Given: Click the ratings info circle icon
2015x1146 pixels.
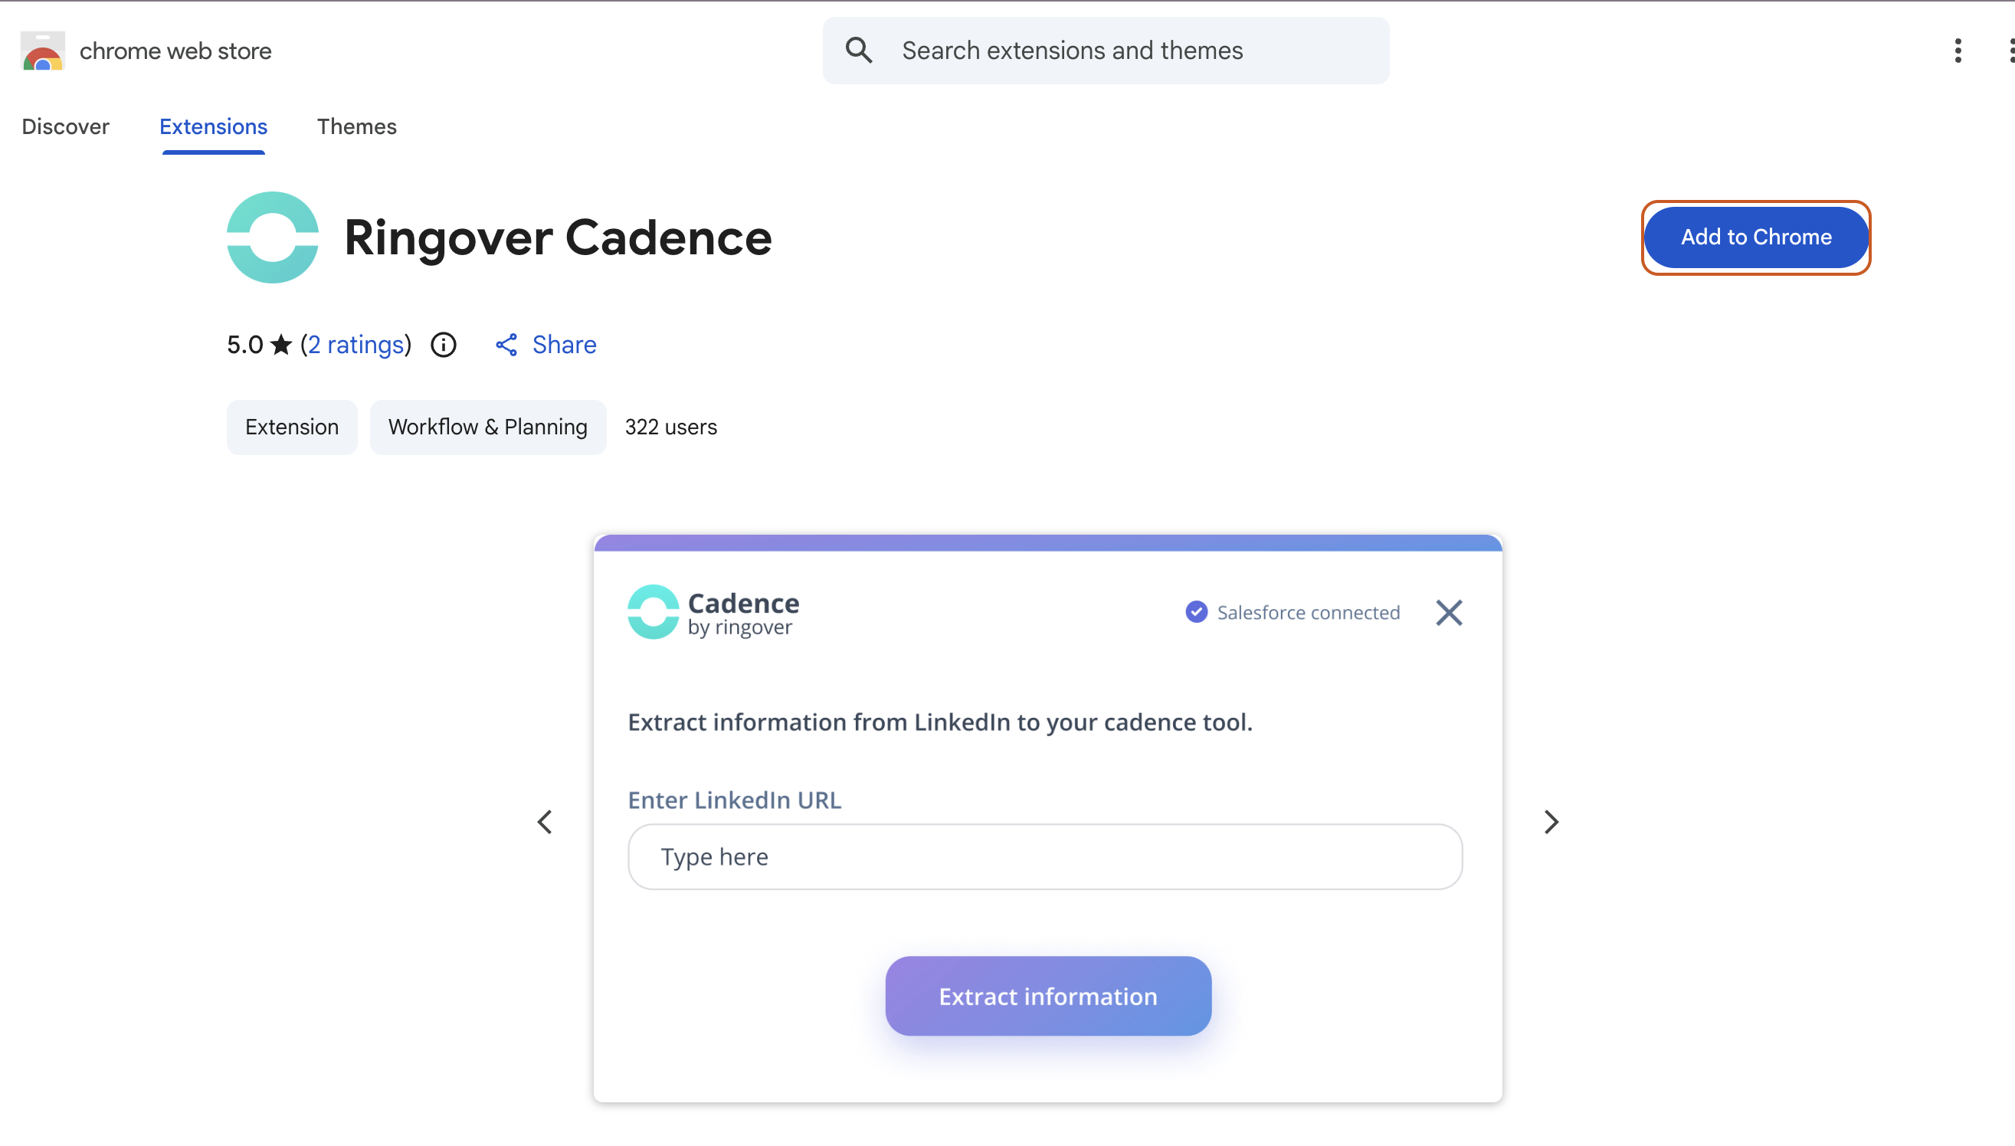Looking at the screenshot, I should point(443,345).
